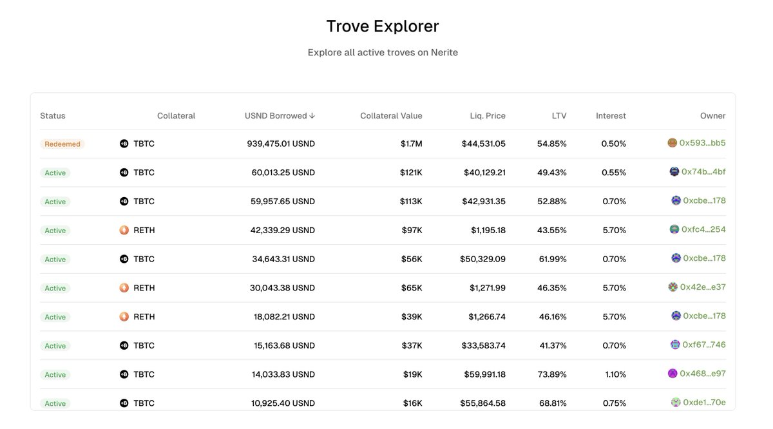This screenshot has height=429, width=773.
Task: Click the Trove Explorer page heading
Action: tap(383, 26)
